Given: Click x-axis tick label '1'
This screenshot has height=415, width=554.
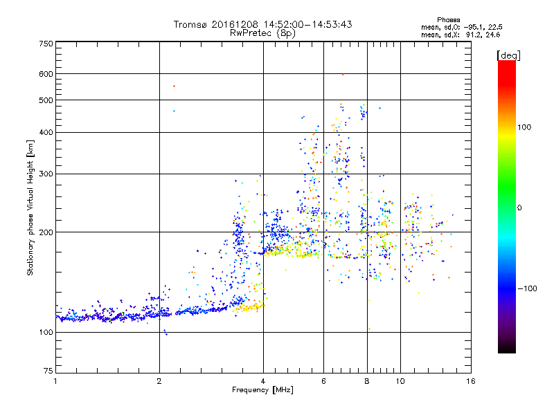Looking at the screenshot, I should (x=55, y=381).
